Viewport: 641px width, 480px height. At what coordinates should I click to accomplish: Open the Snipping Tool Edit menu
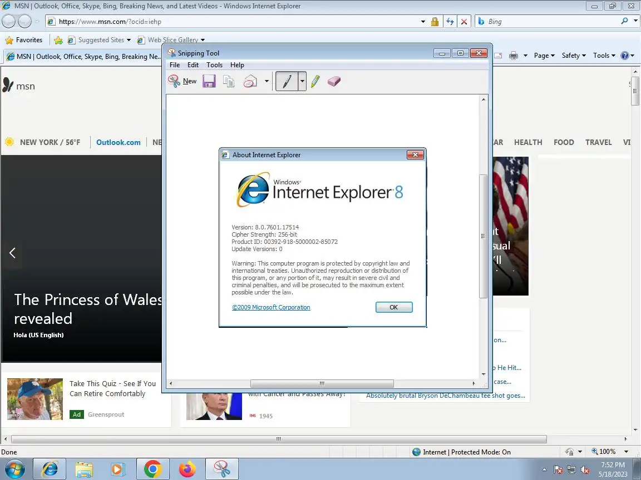click(x=193, y=65)
